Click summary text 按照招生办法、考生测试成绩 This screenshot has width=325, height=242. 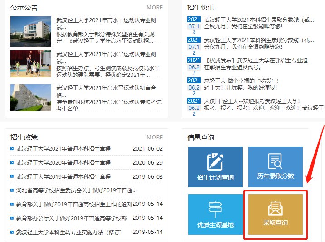(x=108, y=71)
